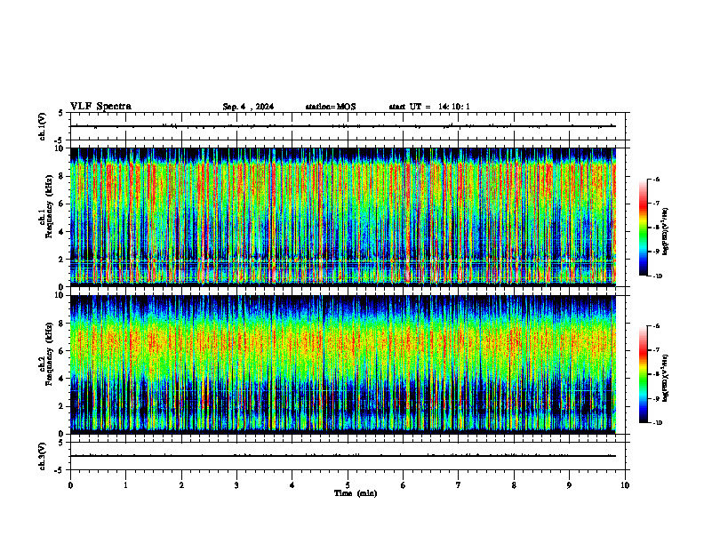Click time axis tick label '7'
Viewport: 704px width, 544px height.
459,485
